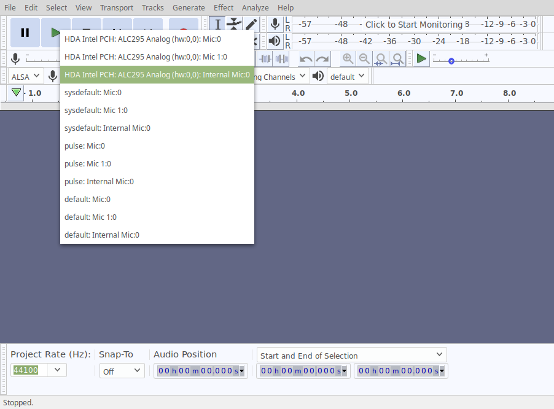This screenshot has width=554, height=409.
Task: Choose 'sysdefault: Mic:0' device
Action: [157, 93]
